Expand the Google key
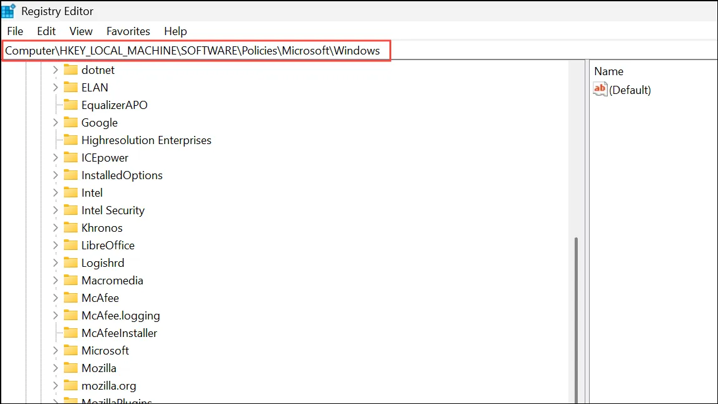718x404 pixels. pyautogui.click(x=56, y=123)
